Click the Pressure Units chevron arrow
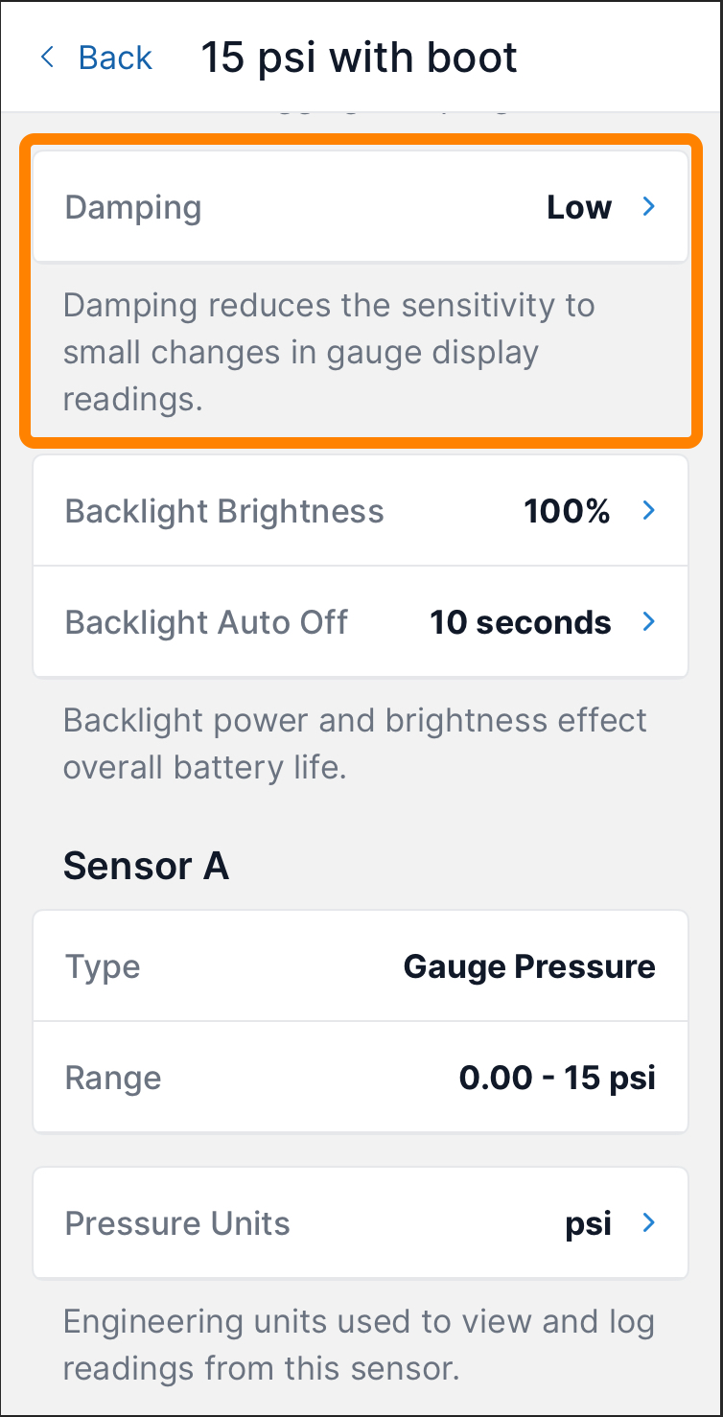The image size is (723, 1417). pos(648,1223)
